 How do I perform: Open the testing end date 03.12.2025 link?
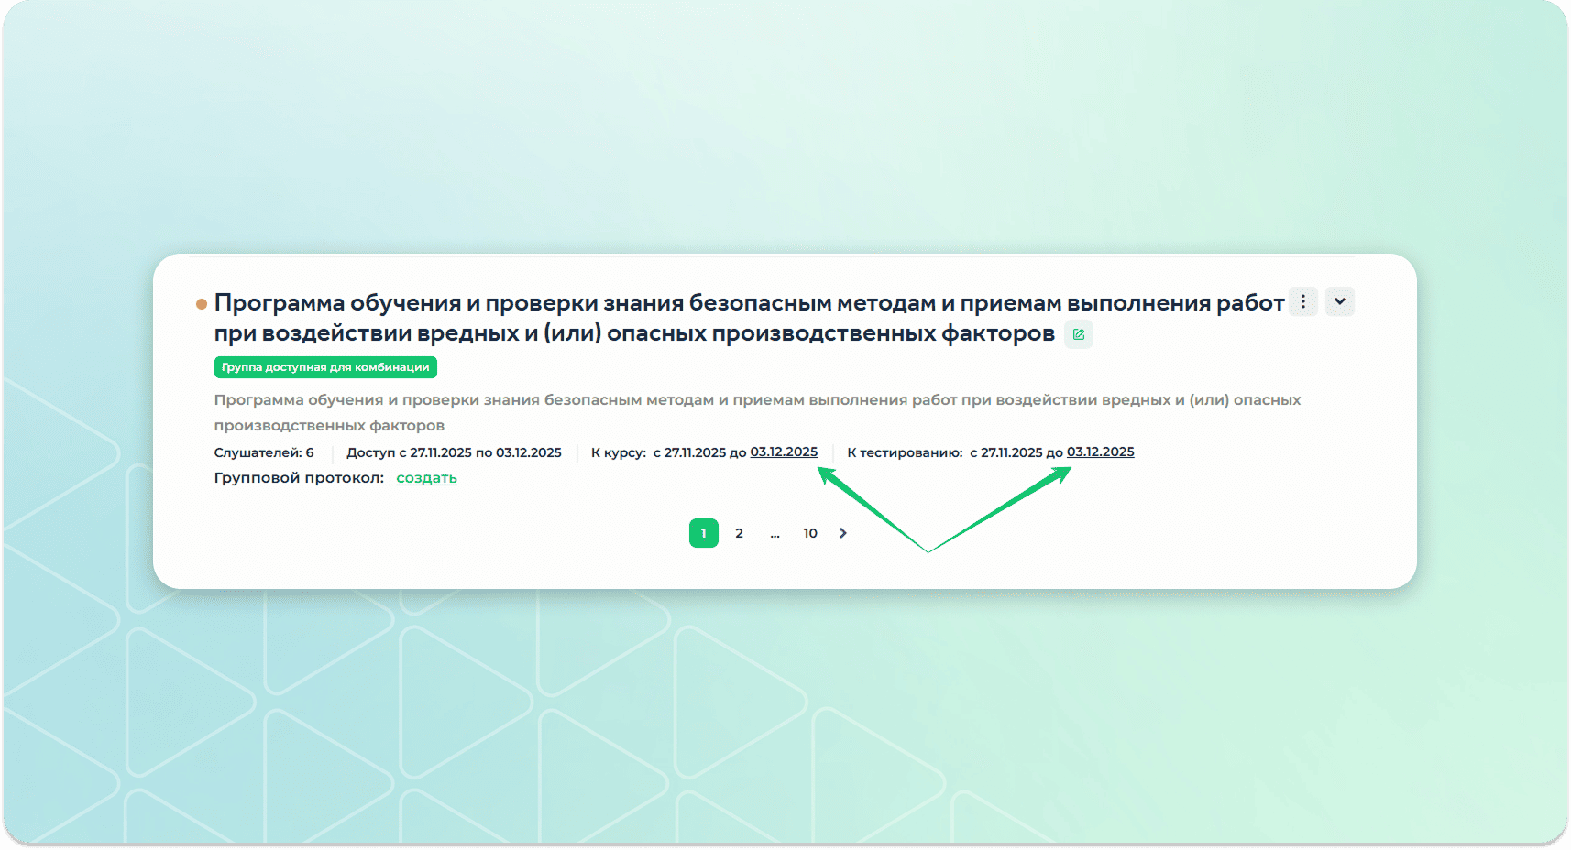click(x=1100, y=452)
